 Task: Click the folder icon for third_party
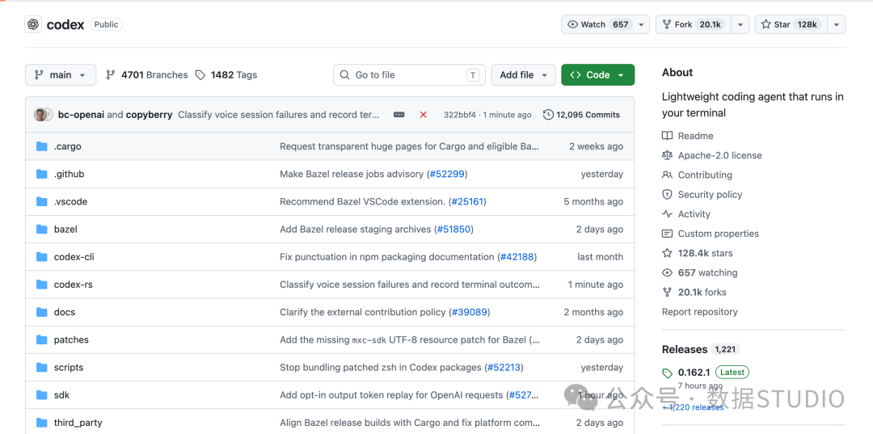tap(42, 423)
